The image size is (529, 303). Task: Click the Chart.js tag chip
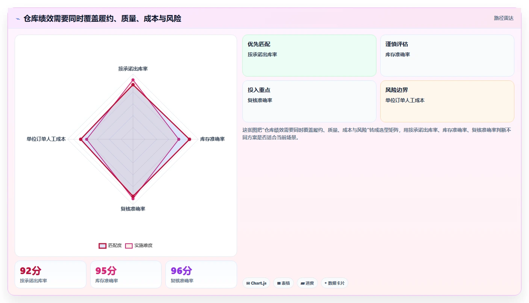point(256,283)
